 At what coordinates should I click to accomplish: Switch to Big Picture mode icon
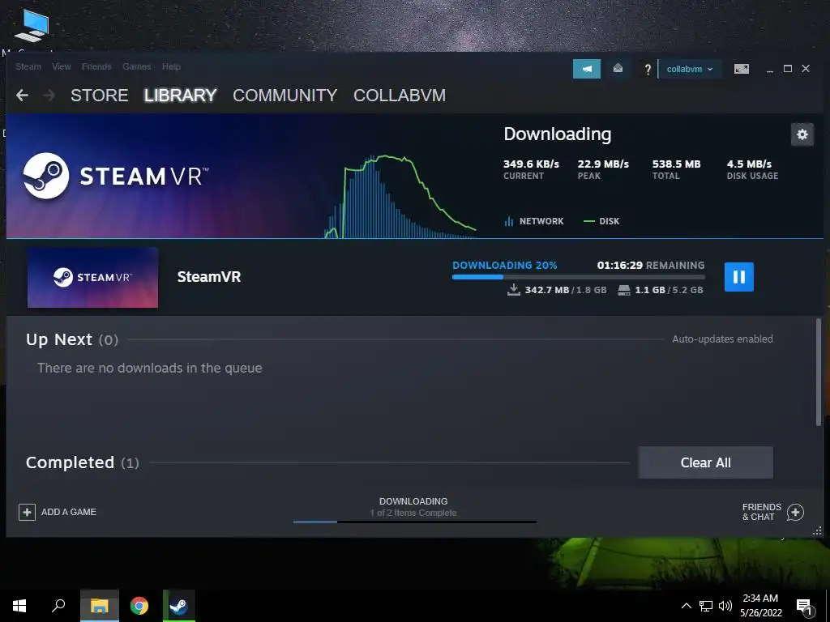(x=741, y=69)
